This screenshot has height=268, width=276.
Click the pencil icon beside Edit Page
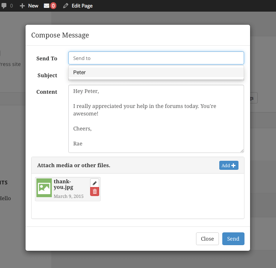(66, 6)
